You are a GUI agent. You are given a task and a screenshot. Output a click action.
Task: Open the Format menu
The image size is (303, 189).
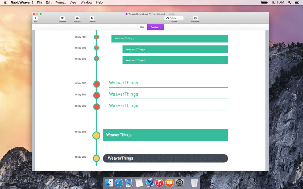pyautogui.click(x=60, y=2)
